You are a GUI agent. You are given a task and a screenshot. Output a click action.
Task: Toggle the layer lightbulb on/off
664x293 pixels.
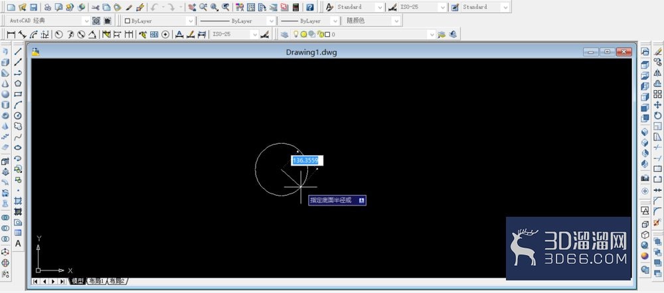coord(296,34)
